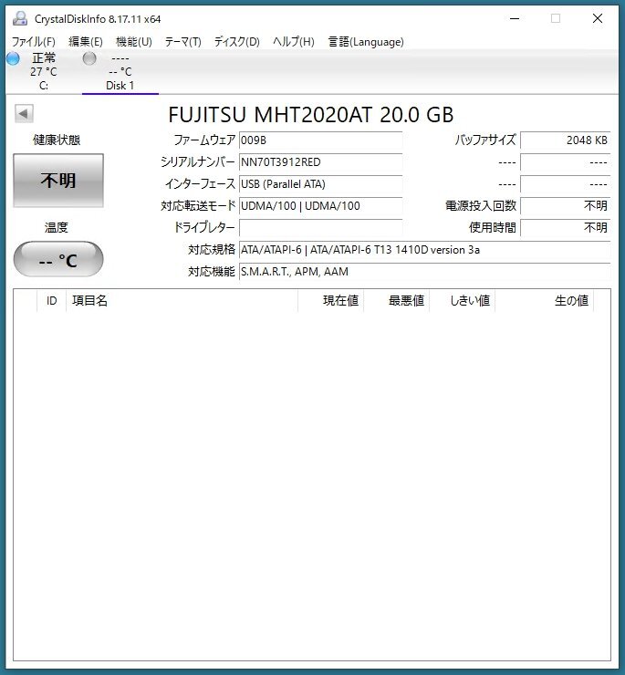Click the serial number field NN70T3912RED
The image size is (625, 675).
coord(320,162)
